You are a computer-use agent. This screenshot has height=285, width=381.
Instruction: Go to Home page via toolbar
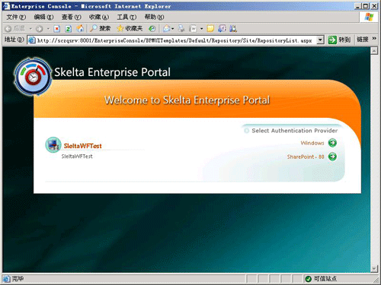click(x=80, y=28)
